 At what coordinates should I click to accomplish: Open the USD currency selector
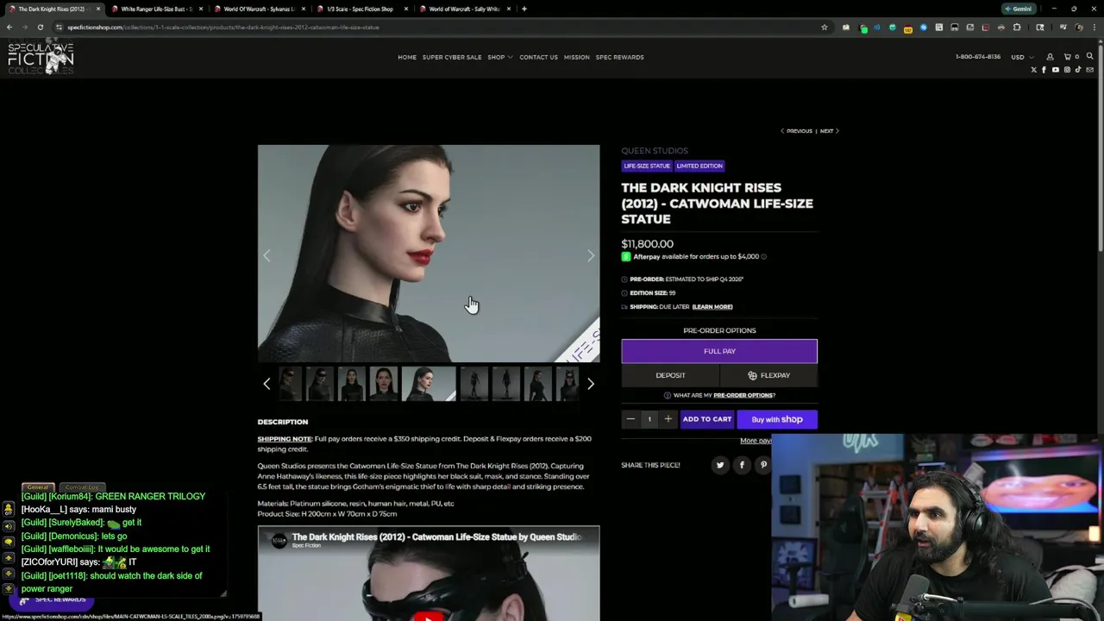click(1022, 57)
